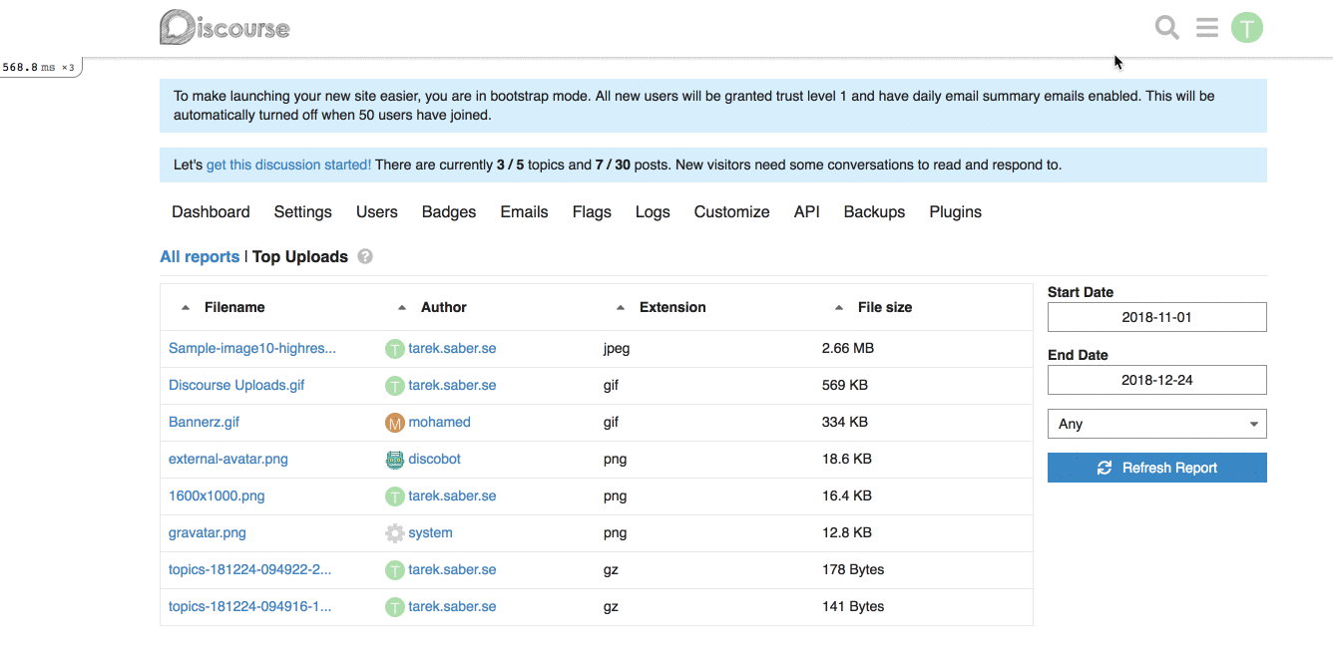Viewport: 1333px width, 656px height.
Task: Open the search magnifier icon
Action: (1167, 27)
